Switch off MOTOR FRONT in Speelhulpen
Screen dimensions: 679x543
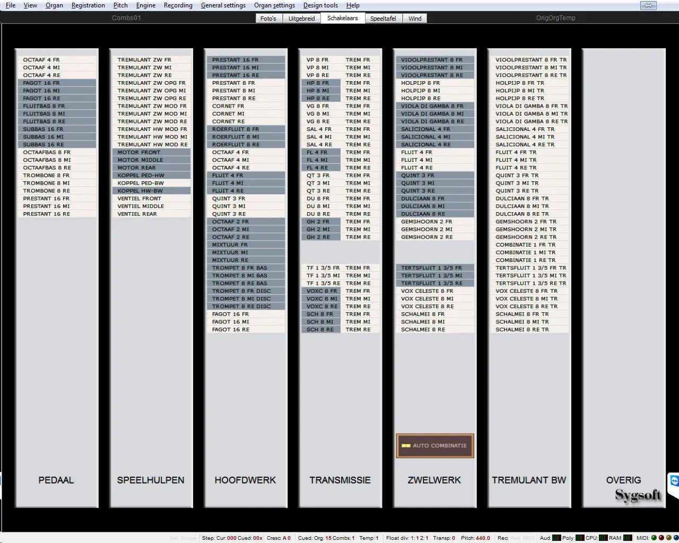[151, 152]
